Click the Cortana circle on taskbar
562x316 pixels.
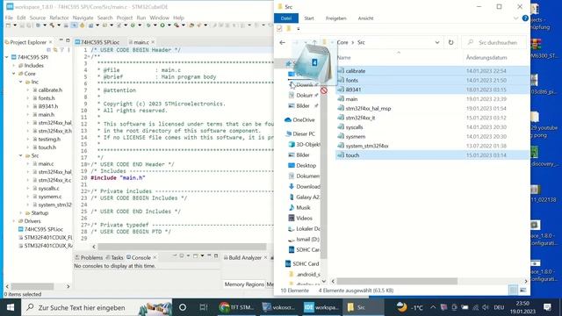[183, 307]
